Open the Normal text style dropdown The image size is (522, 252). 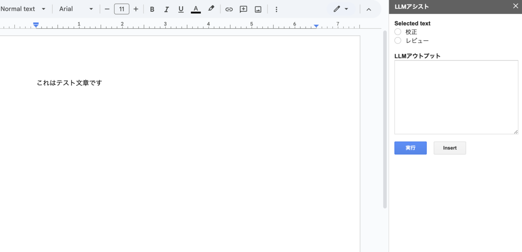[x=23, y=9]
